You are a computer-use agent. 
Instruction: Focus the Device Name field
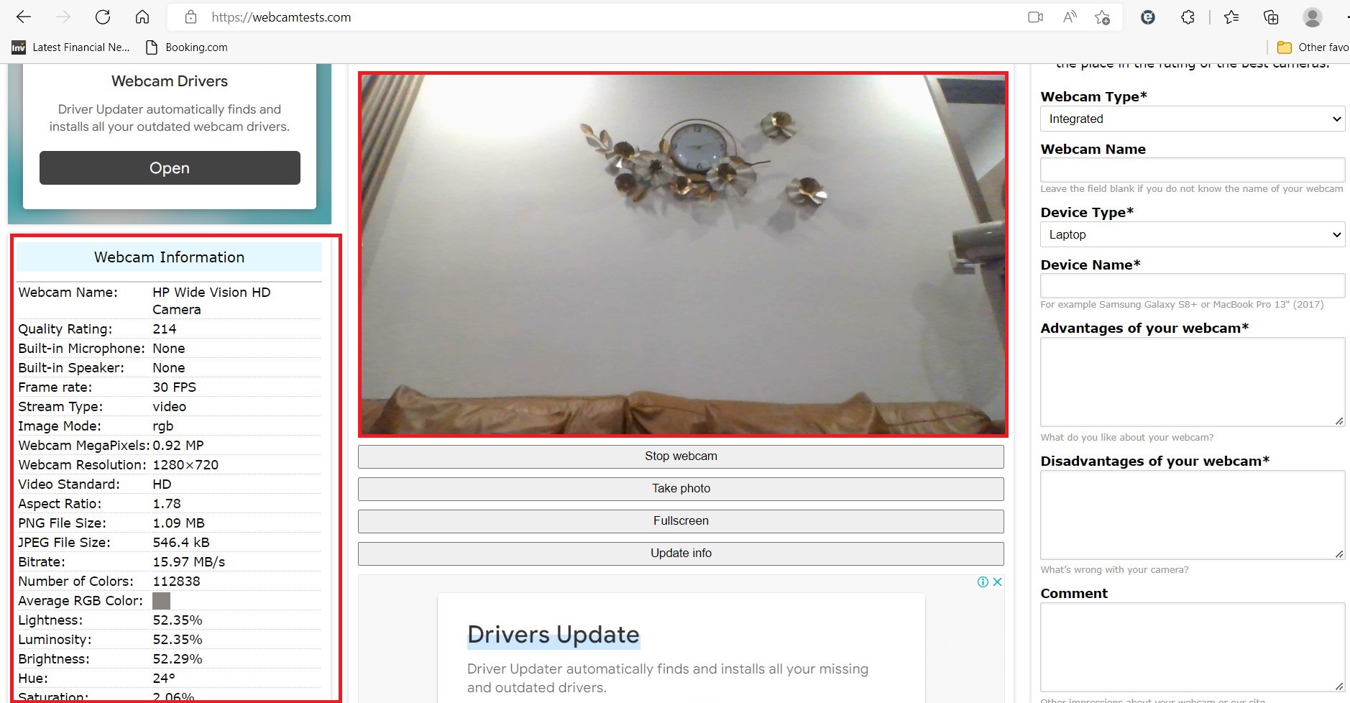pyautogui.click(x=1193, y=285)
